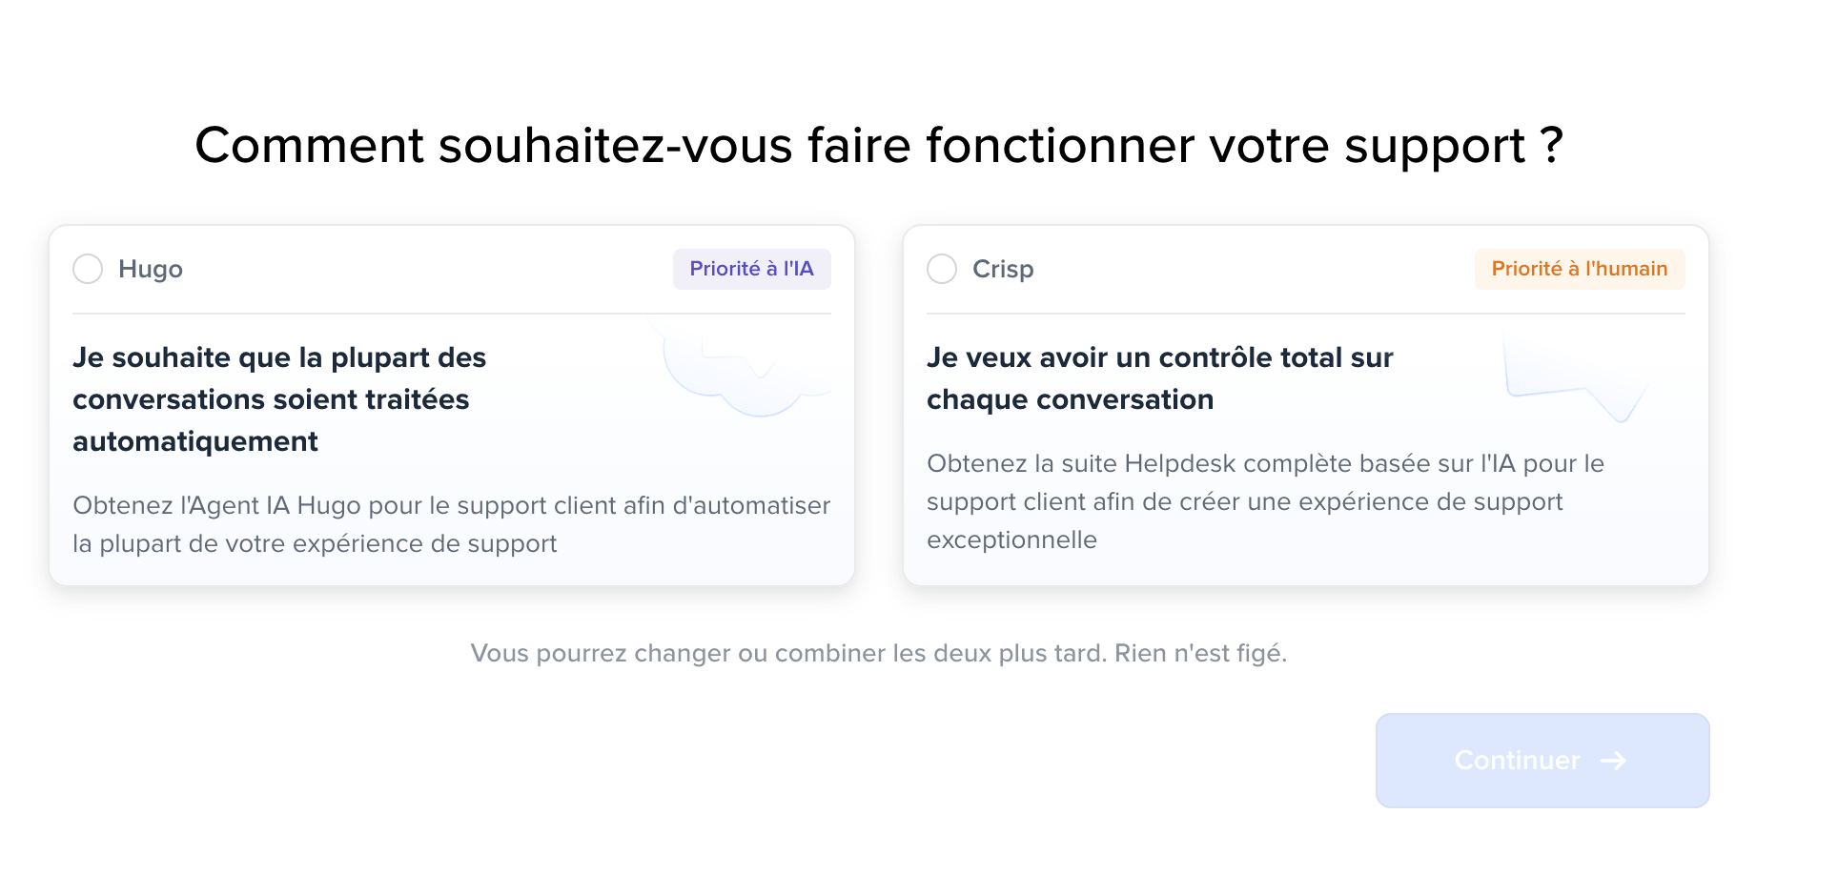Click the word "automatiquement" in the Hugo card
This screenshot has height=875, width=1838.
(x=195, y=441)
